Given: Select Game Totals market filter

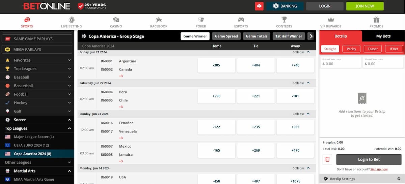Looking at the screenshot, I should tap(256, 36).
